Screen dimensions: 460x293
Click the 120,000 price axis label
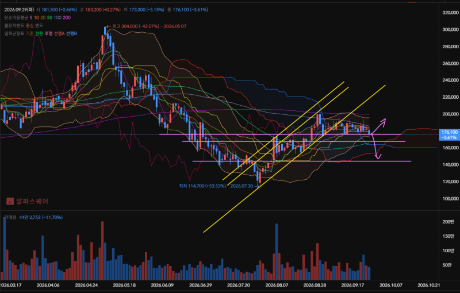pos(450,182)
